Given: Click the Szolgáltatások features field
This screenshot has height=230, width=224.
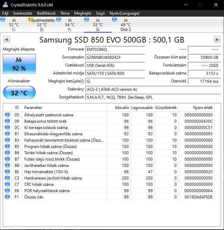Looking at the screenshot, I should click(x=153, y=97).
